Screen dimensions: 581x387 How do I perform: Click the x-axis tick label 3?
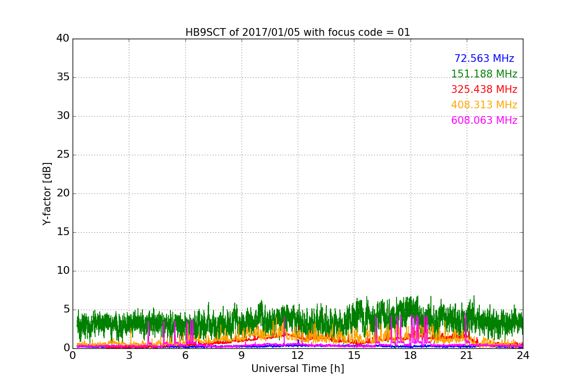coord(129,355)
